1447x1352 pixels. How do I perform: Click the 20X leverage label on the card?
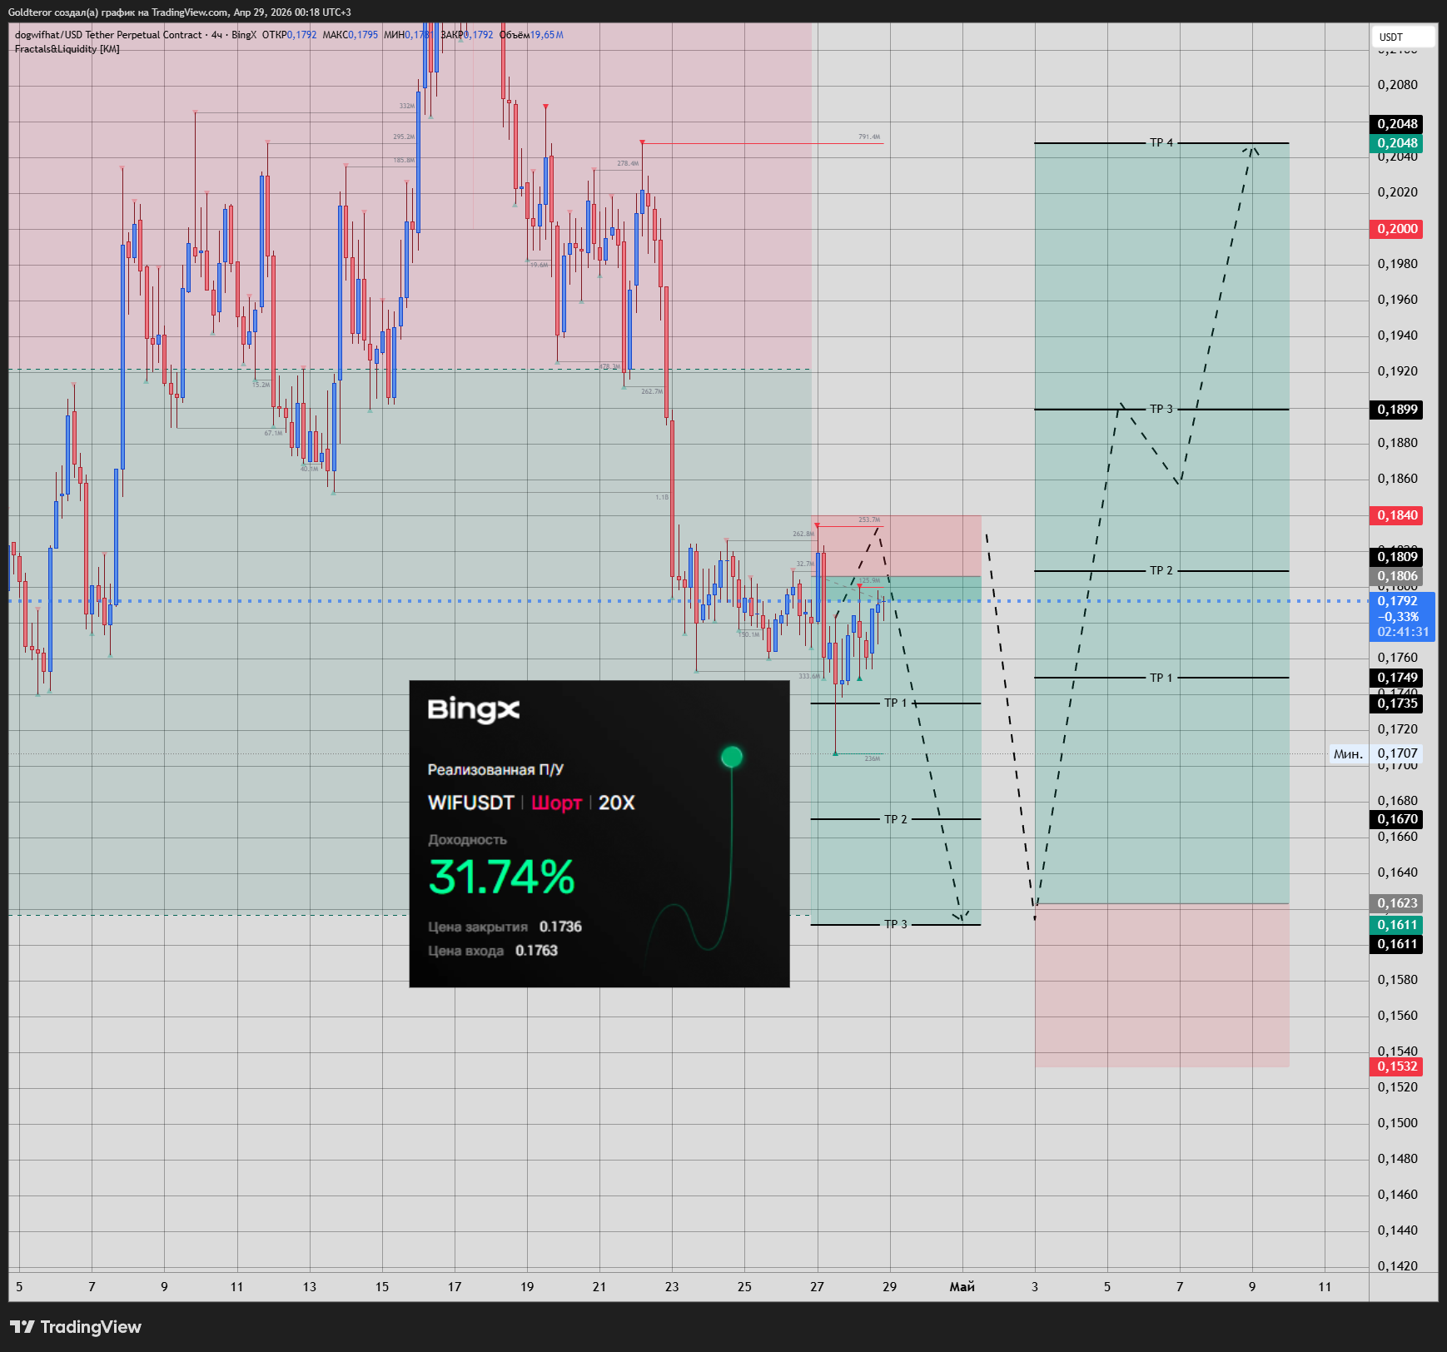[x=617, y=803]
